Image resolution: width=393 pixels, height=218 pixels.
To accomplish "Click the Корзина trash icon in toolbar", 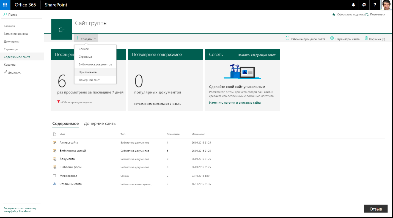I will (366, 38).
